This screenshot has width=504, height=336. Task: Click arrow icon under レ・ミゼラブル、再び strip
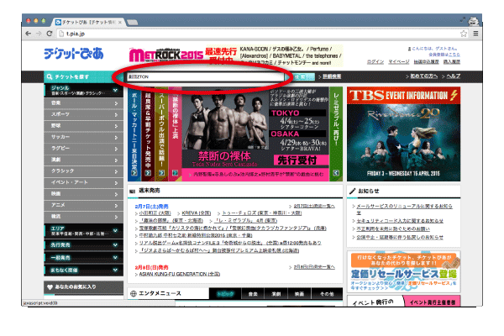tap(336, 173)
